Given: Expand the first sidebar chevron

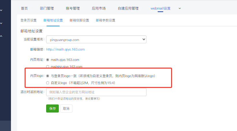Looking at the screenshot, I should (1, 10).
